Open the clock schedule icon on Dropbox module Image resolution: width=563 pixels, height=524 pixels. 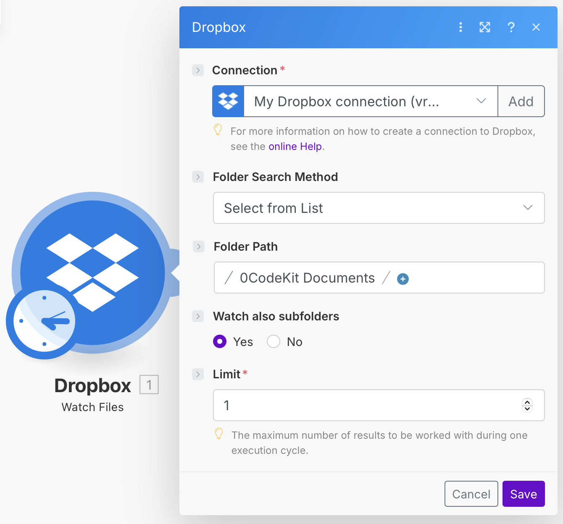point(44,321)
